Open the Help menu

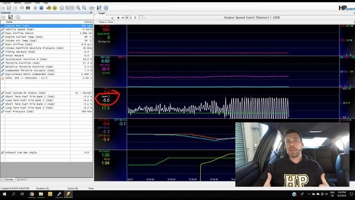pyautogui.click(x=45, y=3)
